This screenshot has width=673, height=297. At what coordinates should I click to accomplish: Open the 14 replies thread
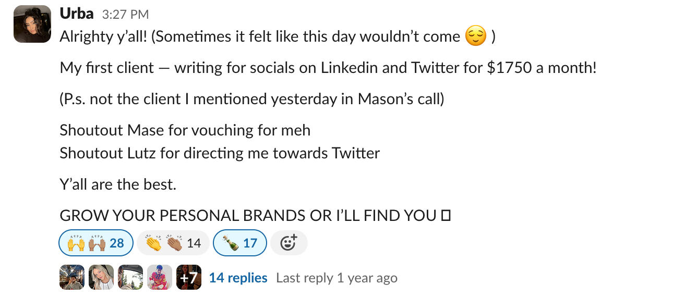point(238,278)
